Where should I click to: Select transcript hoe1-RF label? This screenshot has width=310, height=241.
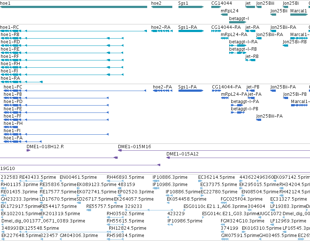(x=10, y=56)
